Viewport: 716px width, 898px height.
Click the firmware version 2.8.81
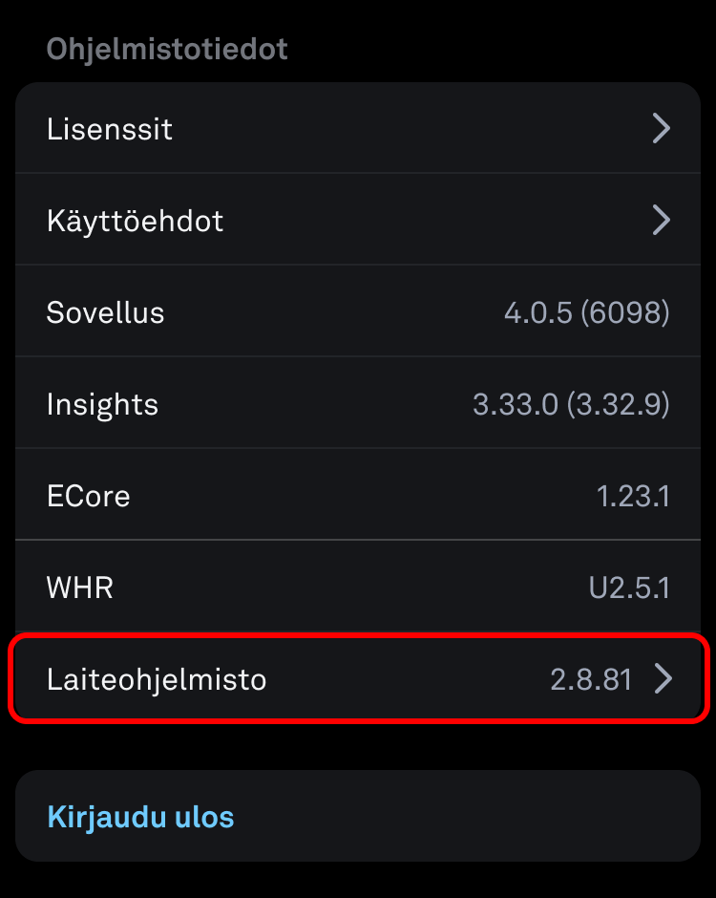click(591, 680)
